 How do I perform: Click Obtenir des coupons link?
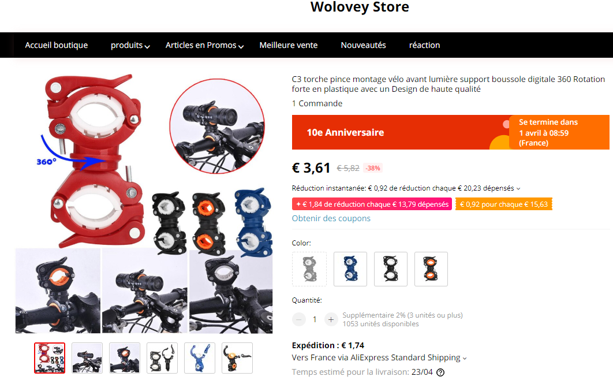click(331, 218)
